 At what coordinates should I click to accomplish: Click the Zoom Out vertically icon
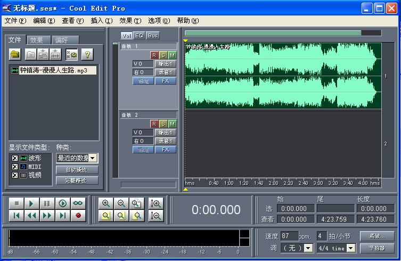156,216
